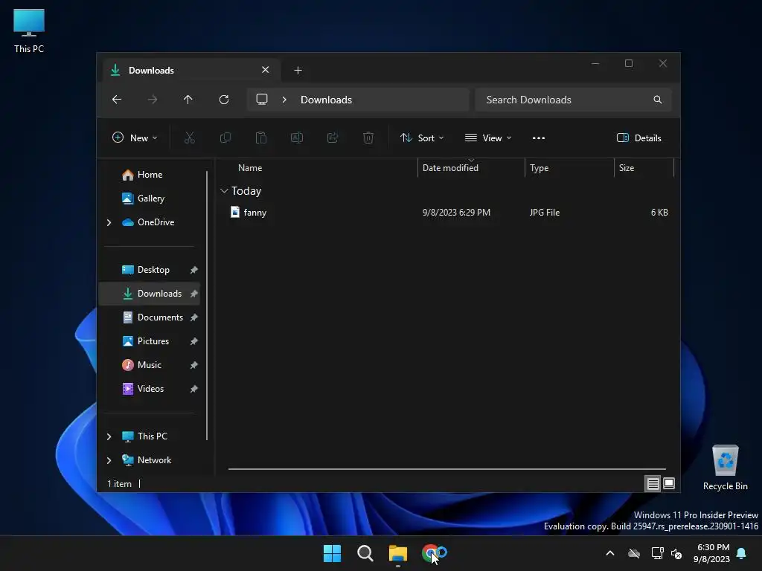Expand the OneDrive tree node
The image size is (762, 571).
109,222
